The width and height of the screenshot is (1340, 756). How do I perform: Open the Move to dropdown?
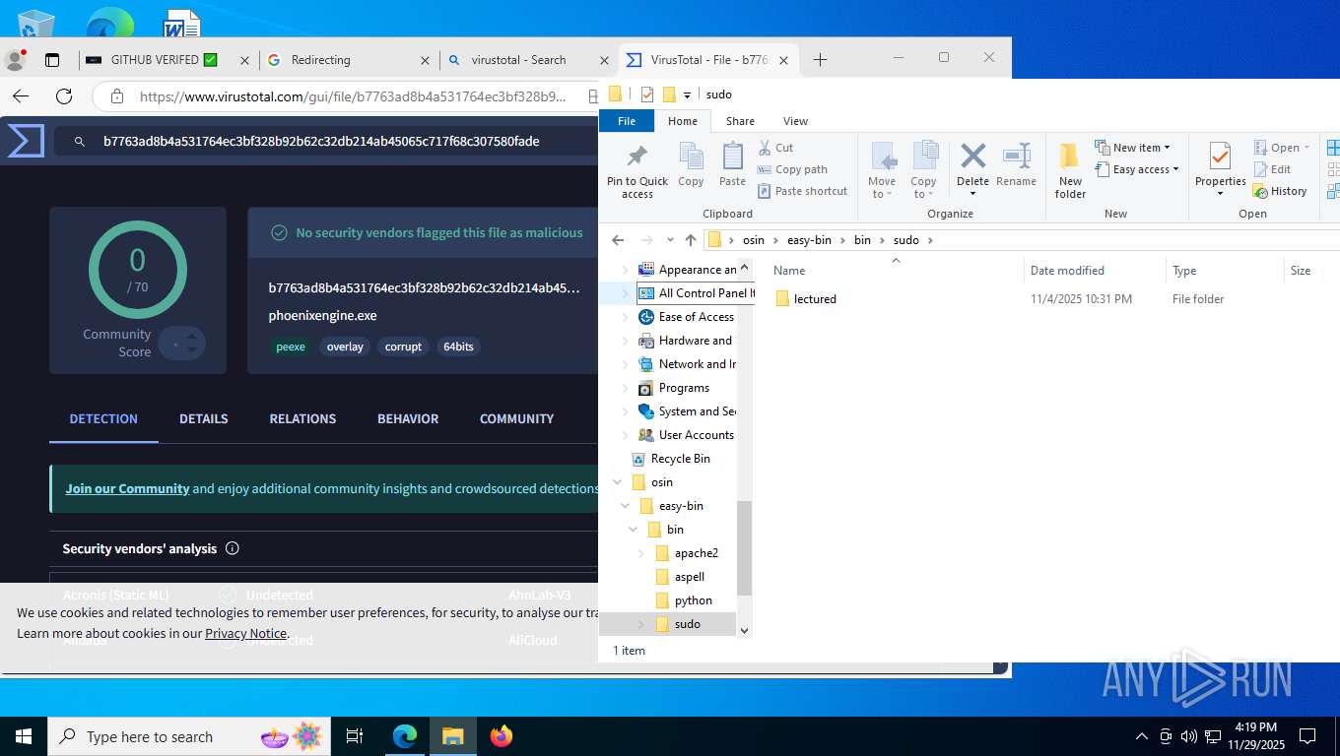[x=882, y=170]
